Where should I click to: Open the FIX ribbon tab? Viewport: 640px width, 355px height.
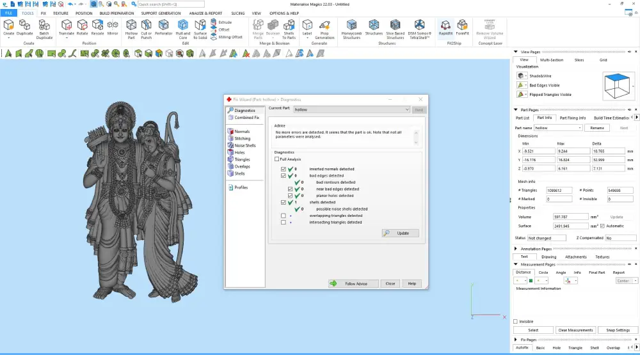(x=44, y=13)
